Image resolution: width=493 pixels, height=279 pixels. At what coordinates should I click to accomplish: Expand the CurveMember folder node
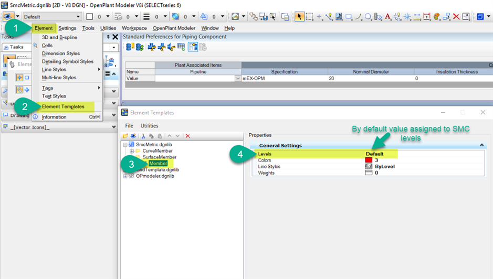(132, 151)
